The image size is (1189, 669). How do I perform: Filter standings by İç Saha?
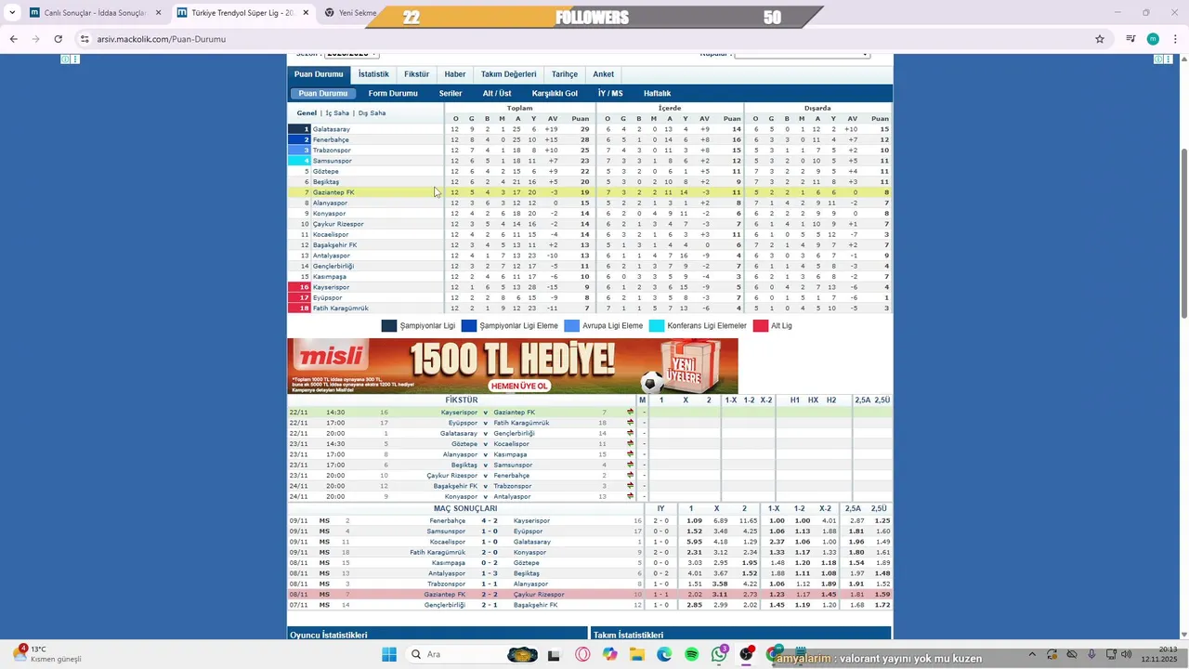[x=337, y=113]
